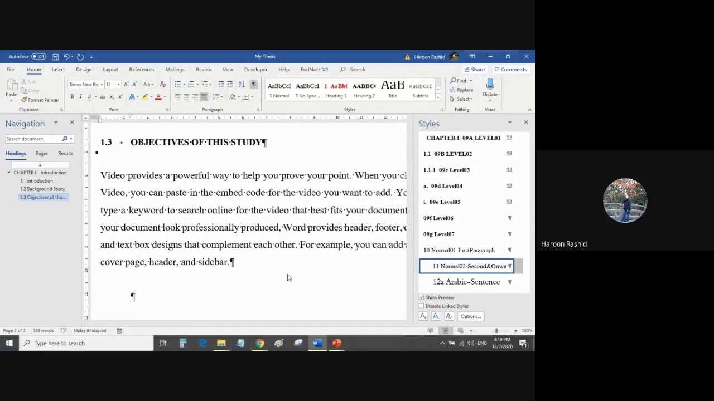Screen dimensions: 714x401
Task: Click the New Style icon in the Styles pane
Action: (423, 316)
